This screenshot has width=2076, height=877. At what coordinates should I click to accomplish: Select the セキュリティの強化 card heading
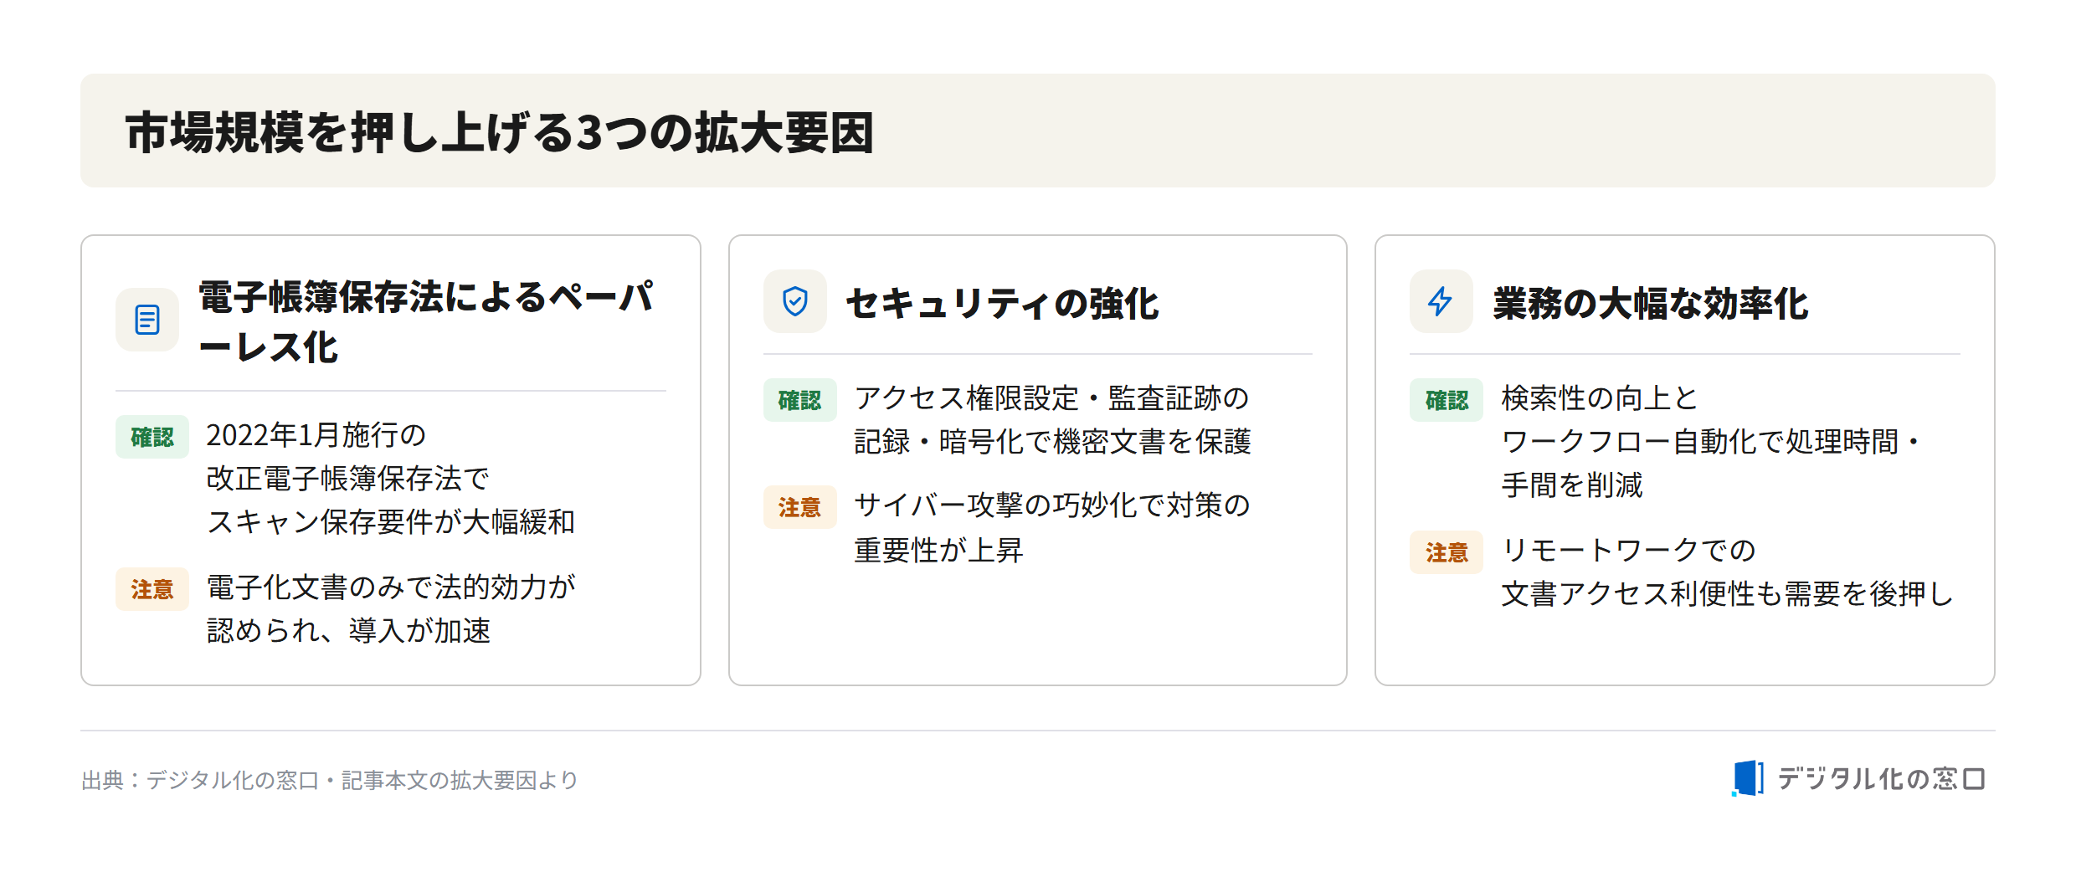[1003, 303]
